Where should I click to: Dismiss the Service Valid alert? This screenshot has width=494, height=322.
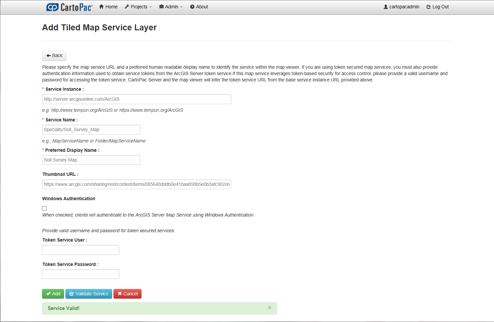click(269, 308)
